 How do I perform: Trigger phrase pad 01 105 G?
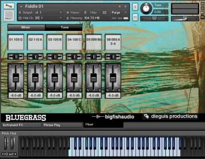[x=16, y=42]
